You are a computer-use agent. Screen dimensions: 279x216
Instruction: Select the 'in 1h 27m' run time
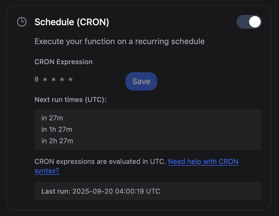click(x=57, y=129)
